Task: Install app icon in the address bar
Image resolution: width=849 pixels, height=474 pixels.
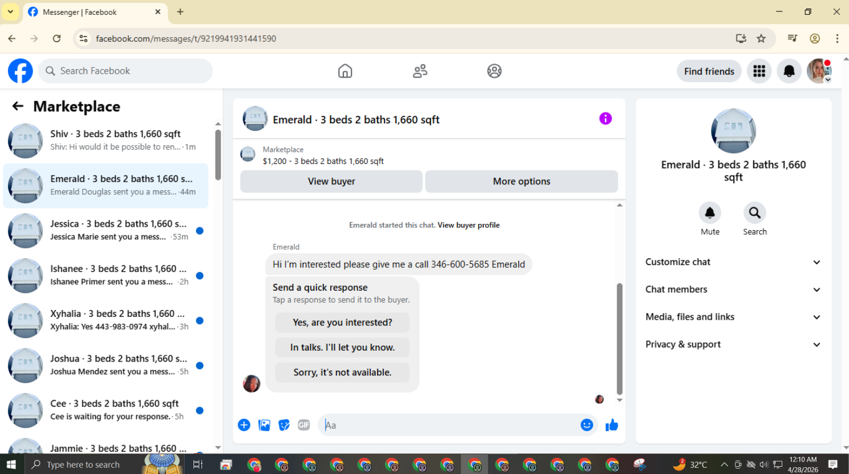Action: pos(741,38)
